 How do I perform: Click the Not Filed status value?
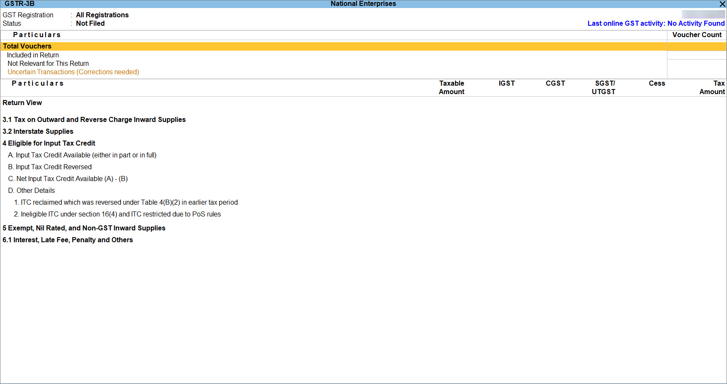click(x=90, y=23)
